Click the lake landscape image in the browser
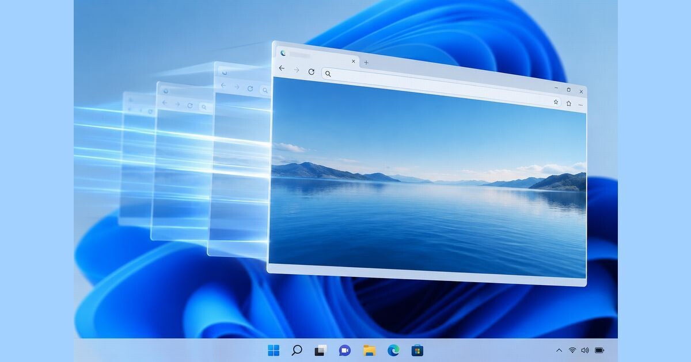This screenshot has width=691, height=362. pos(428,178)
